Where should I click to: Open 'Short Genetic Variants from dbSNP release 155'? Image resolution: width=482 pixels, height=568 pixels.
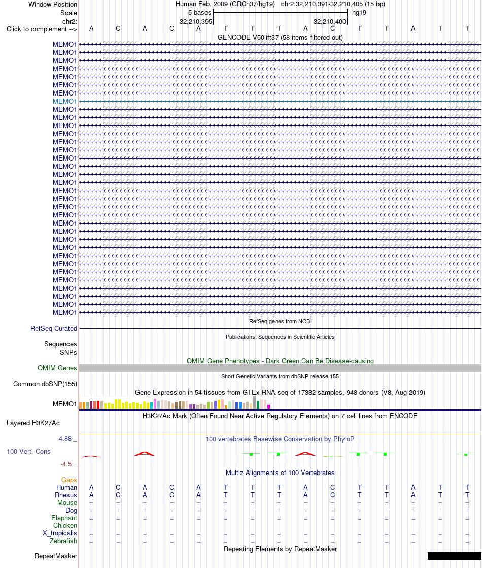pos(280,377)
